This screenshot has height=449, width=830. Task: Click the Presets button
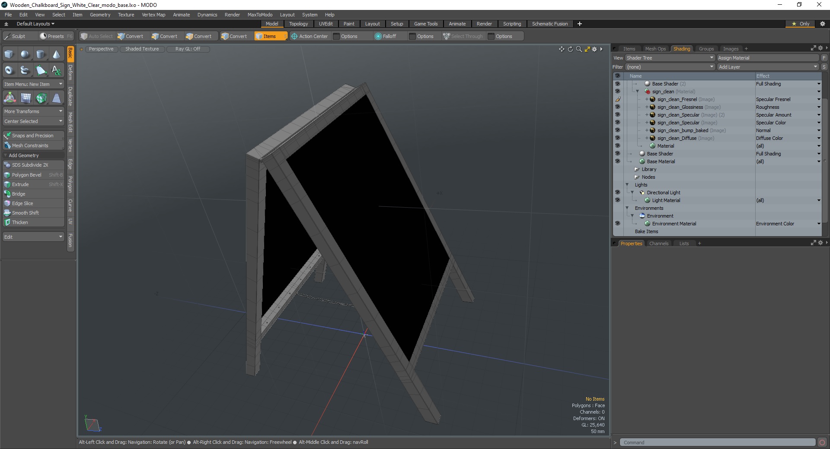(x=55, y=36)
